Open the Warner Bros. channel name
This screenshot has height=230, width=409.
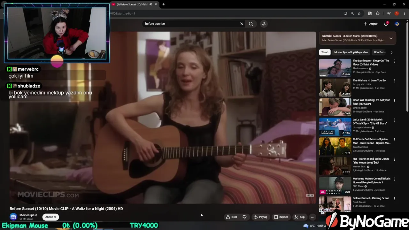(x=359, y=167)
